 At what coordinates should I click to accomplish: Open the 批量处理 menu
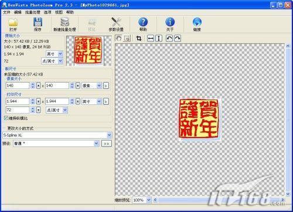(33, 12)
